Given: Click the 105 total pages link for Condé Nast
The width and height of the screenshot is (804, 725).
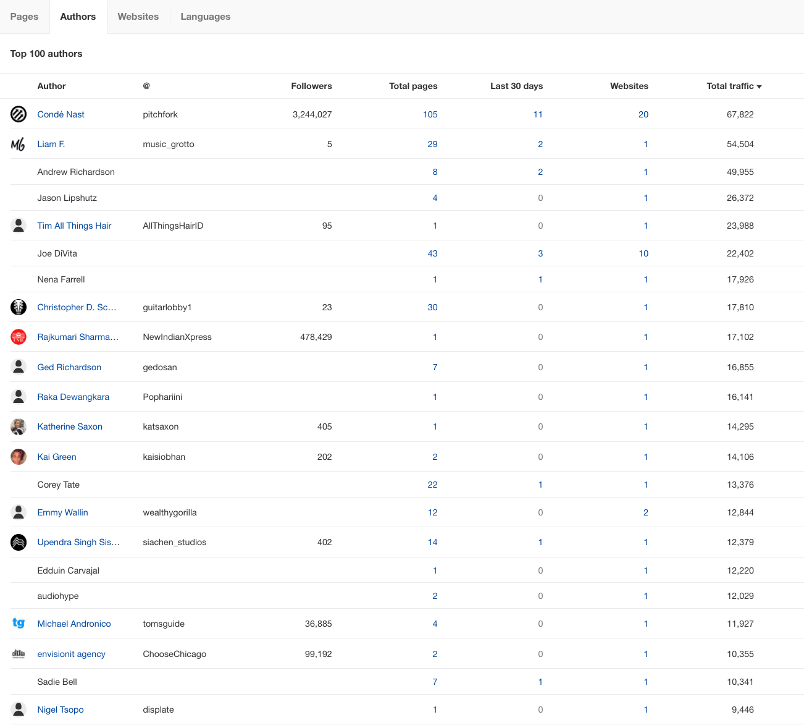Looking at the screenshot, I should pos(430,114).
